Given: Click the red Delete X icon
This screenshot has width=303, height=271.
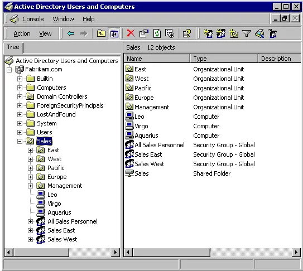Looking at the screenshot, I should pos(131,33).
